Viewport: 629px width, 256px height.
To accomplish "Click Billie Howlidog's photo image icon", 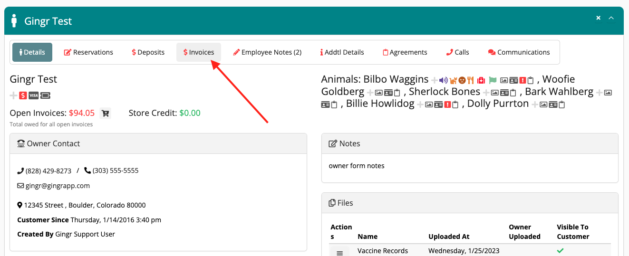I will pos(428,104).
